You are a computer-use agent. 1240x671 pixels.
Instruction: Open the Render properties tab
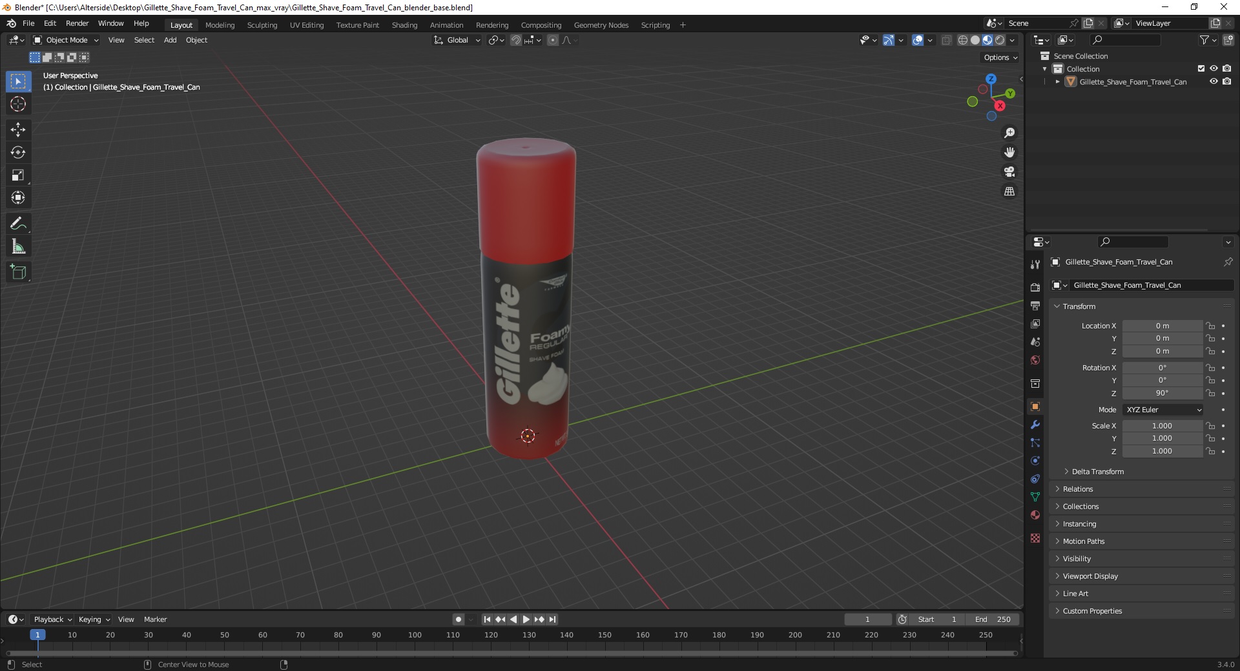1035,287
